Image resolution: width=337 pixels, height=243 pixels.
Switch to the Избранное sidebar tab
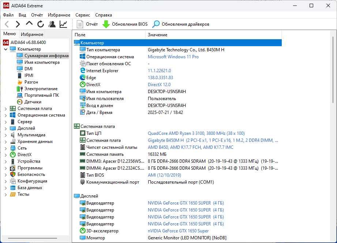click(x=32, y=34)
